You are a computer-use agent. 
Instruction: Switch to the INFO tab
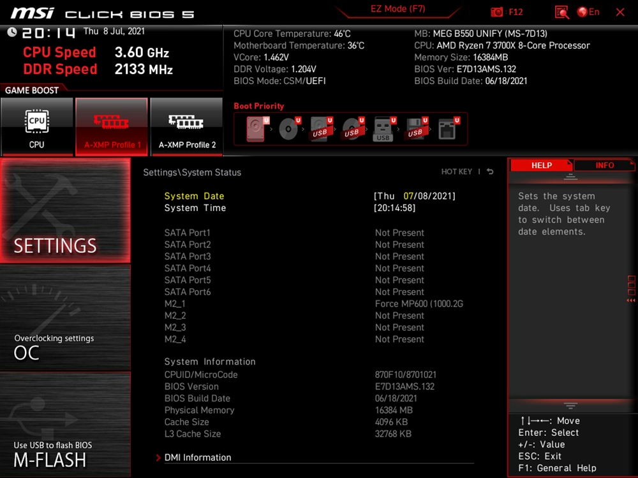pyautogui.click(x=604, y=166)
